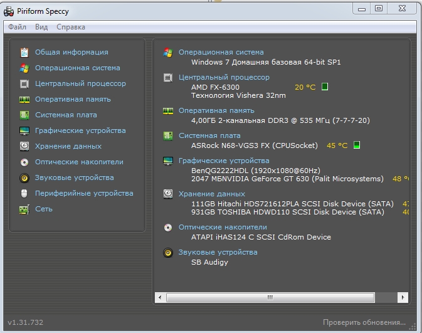Click the motherboard icon in summary panel
The height and width of the screenshot is (333, 422).
coord(168,136)
